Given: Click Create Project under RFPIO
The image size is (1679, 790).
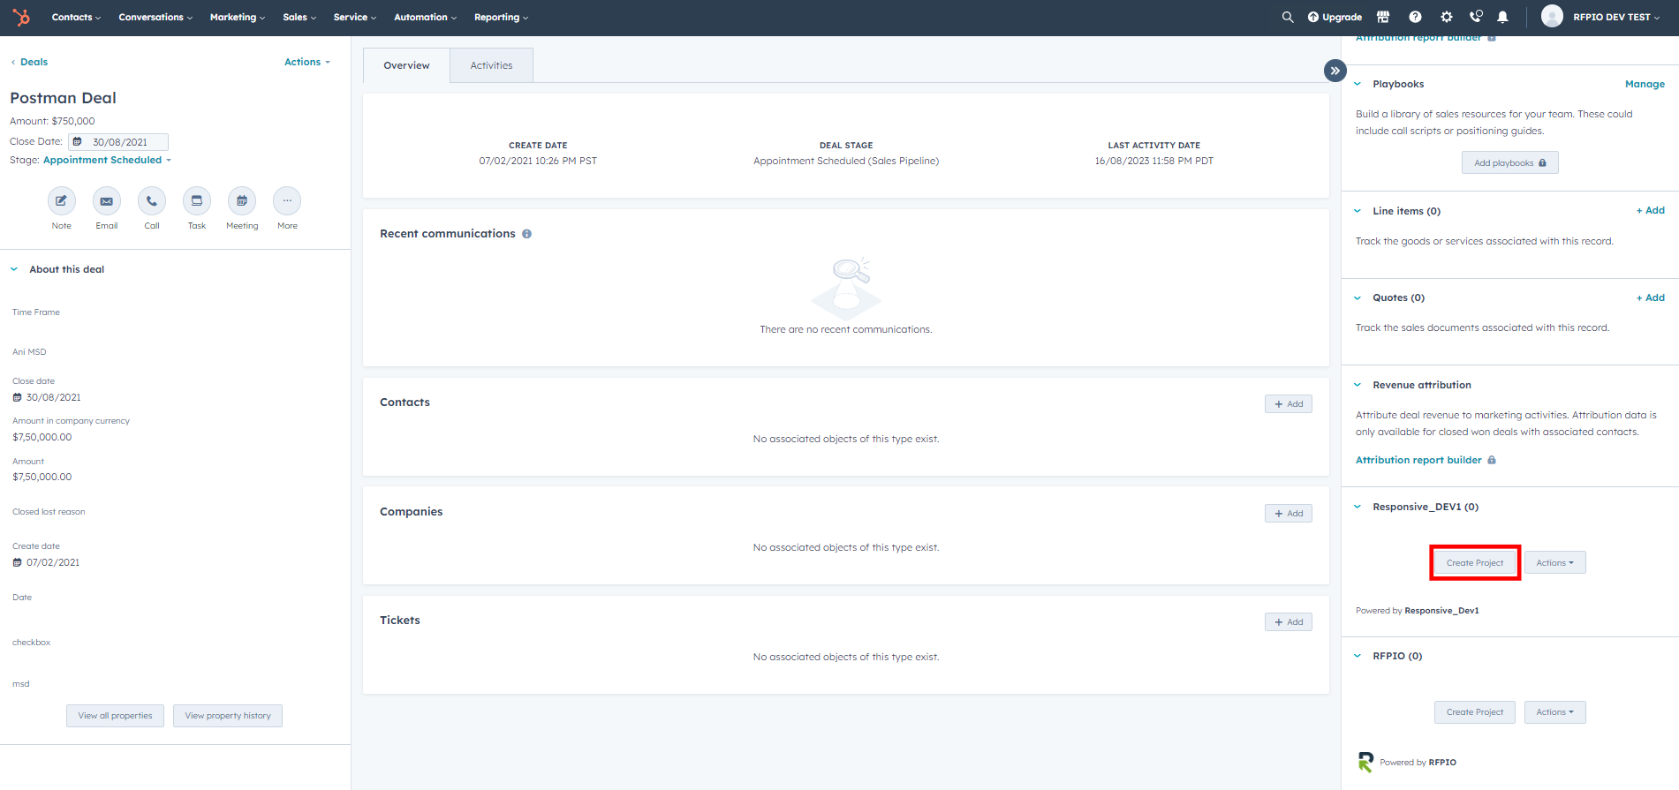Looking at the screenshot, I should (x=1474, y=712).
